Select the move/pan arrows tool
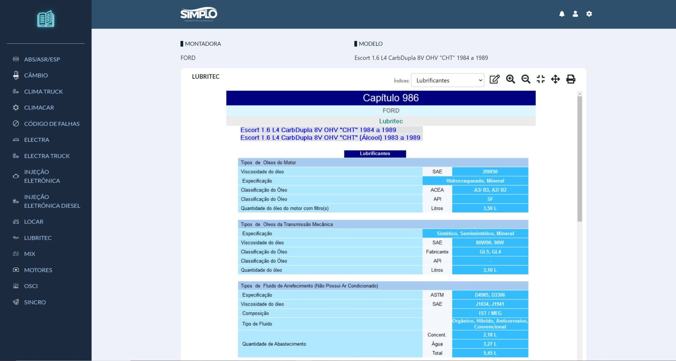Viewport: 676px width, 361px height. tap(555, 79)
